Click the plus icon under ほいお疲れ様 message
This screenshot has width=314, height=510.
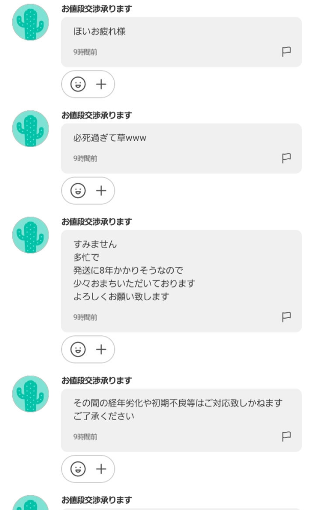click(x=100, y=85)
